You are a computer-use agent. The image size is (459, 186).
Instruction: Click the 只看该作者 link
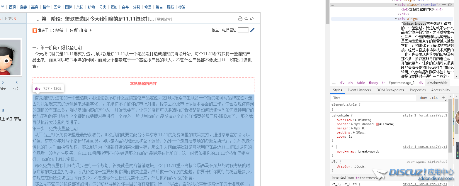[79, 30]
